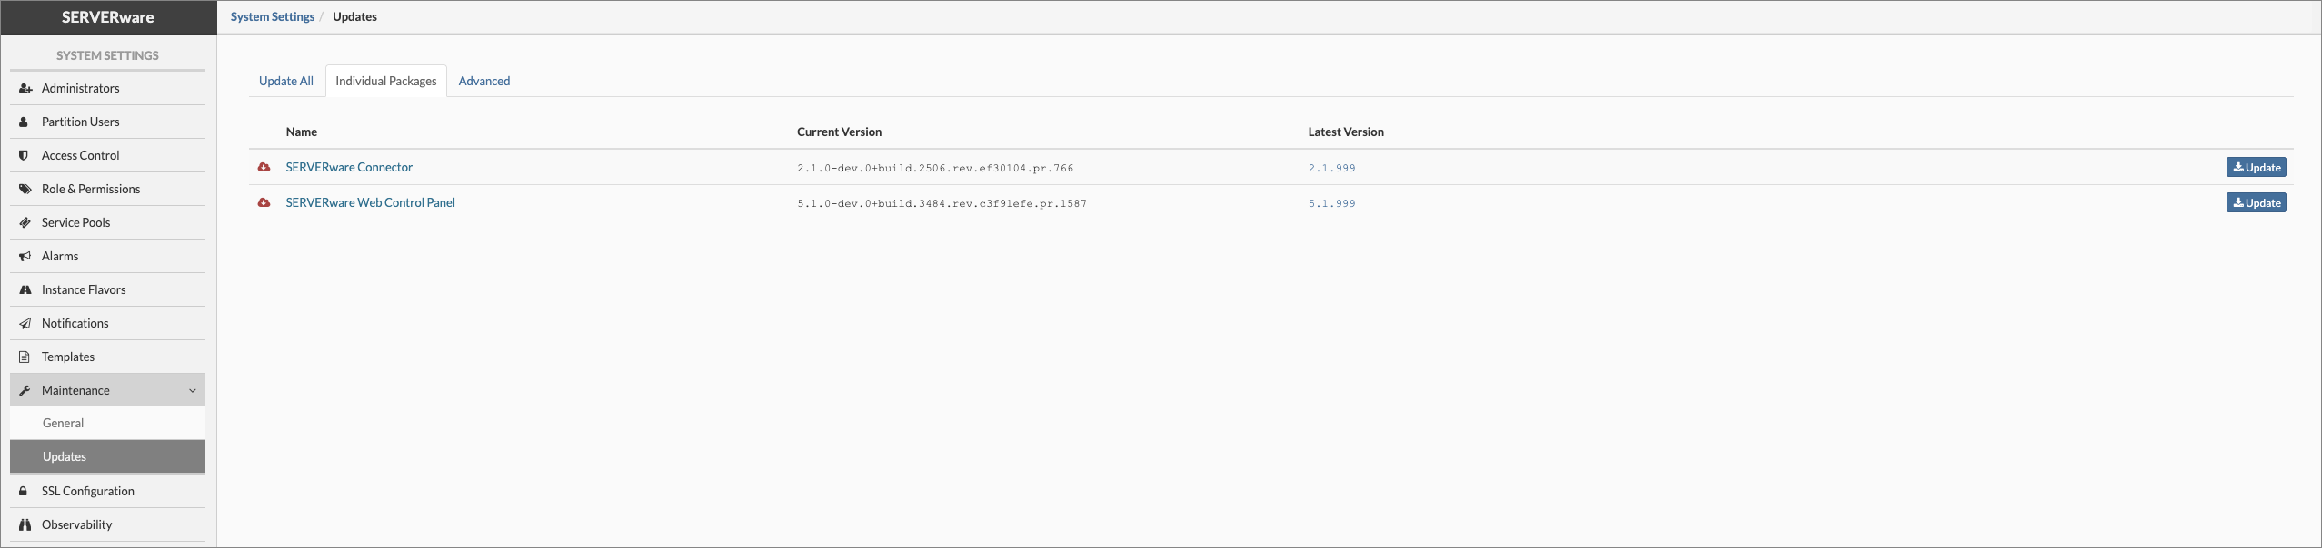Click the Updates breadcrumb text

tap(354, 17)
